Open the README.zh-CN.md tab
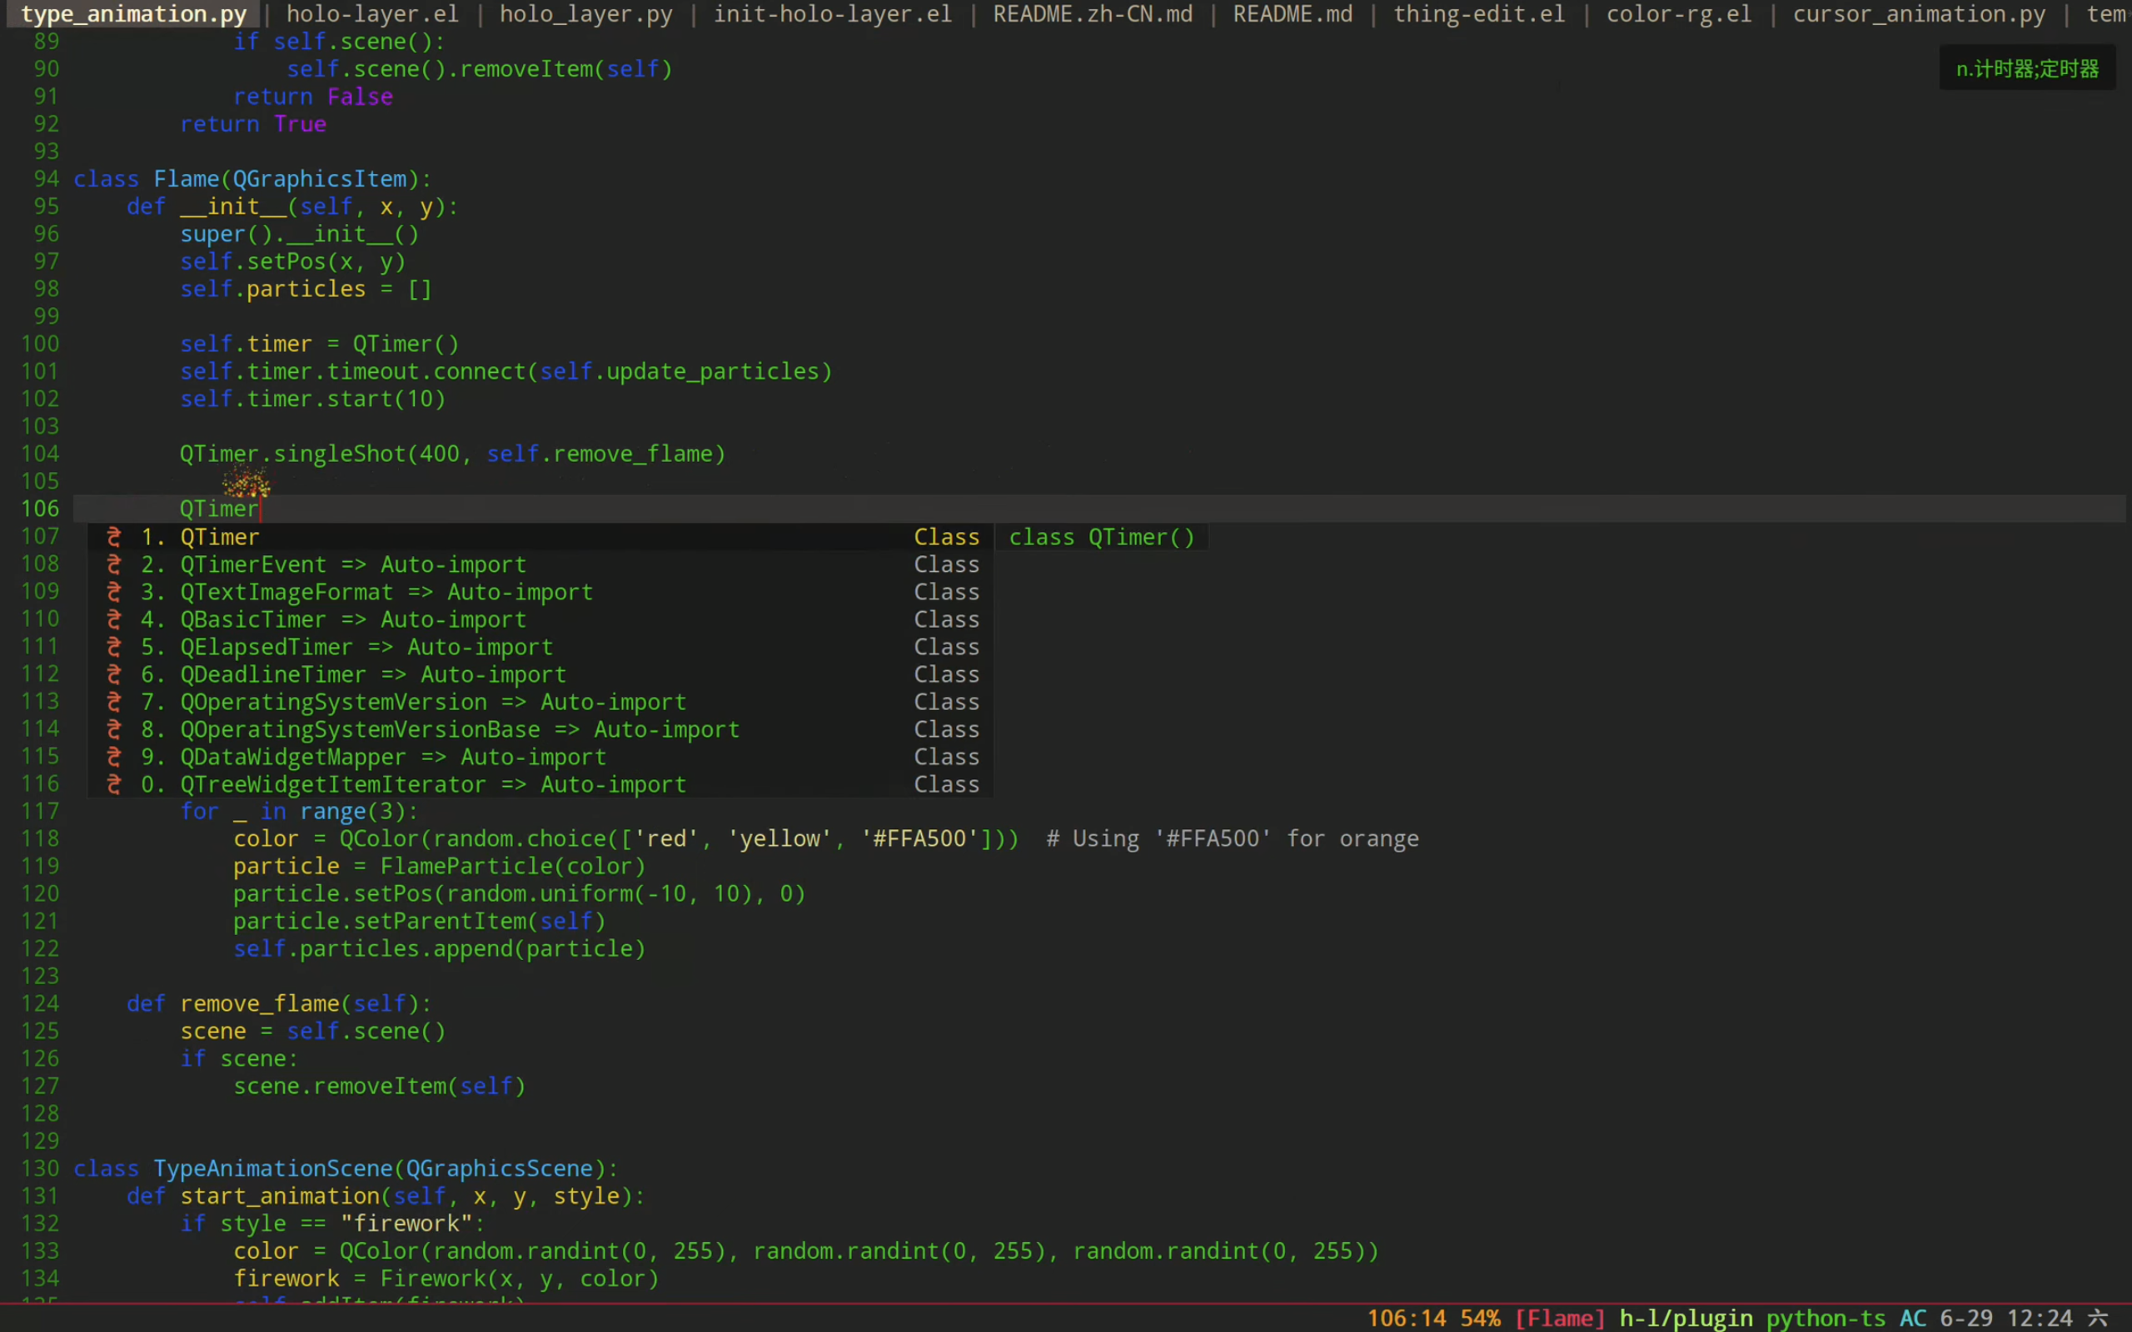Image resolution: width=2132 pixels, height=1332 pixels. pyautogui.click(x=1093, y=14)
